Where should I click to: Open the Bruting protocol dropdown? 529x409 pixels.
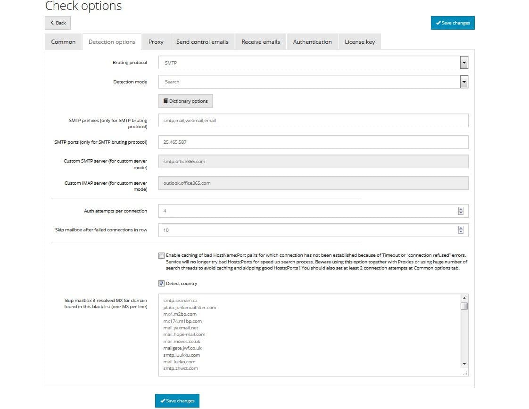tap(463, 62)
